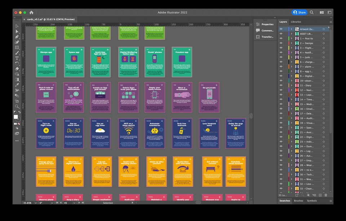Hide the 9 — Digital... layer
Viewport: 346px width, 221px height.
(x=281, y=76)
